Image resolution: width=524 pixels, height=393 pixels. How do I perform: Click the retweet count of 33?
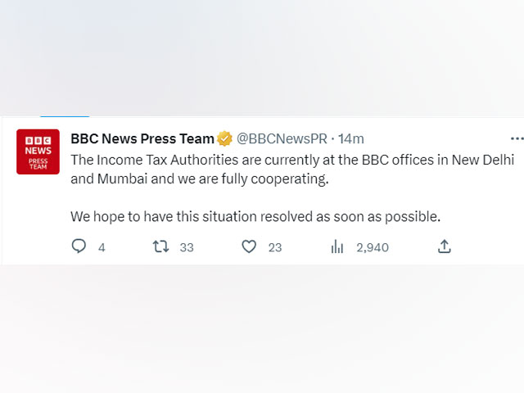pyautogui.click(x=186, y=247)
